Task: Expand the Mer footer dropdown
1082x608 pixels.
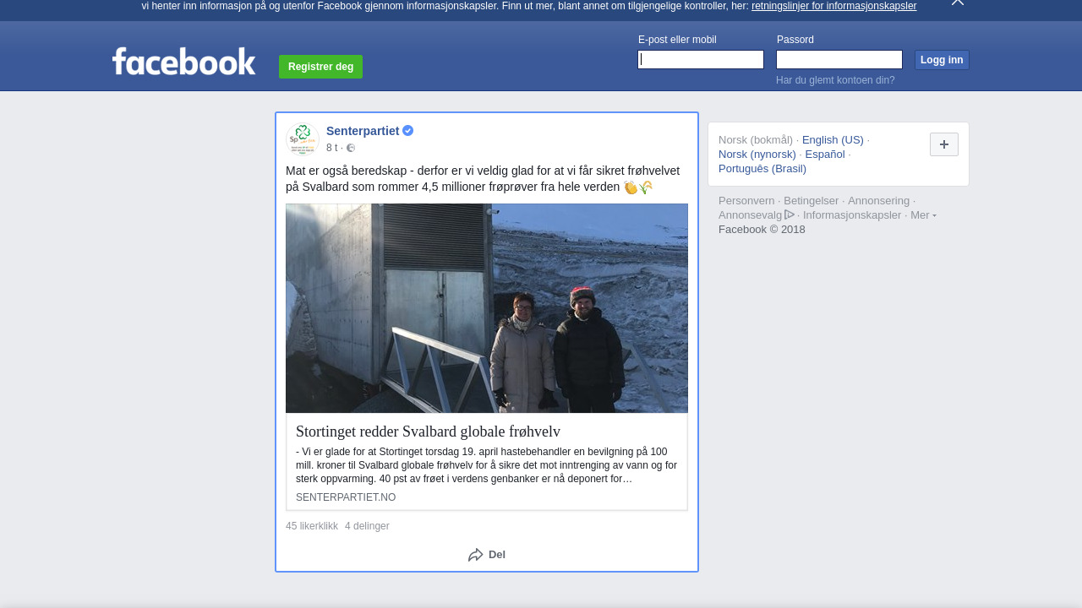Action: coord(923,214)
